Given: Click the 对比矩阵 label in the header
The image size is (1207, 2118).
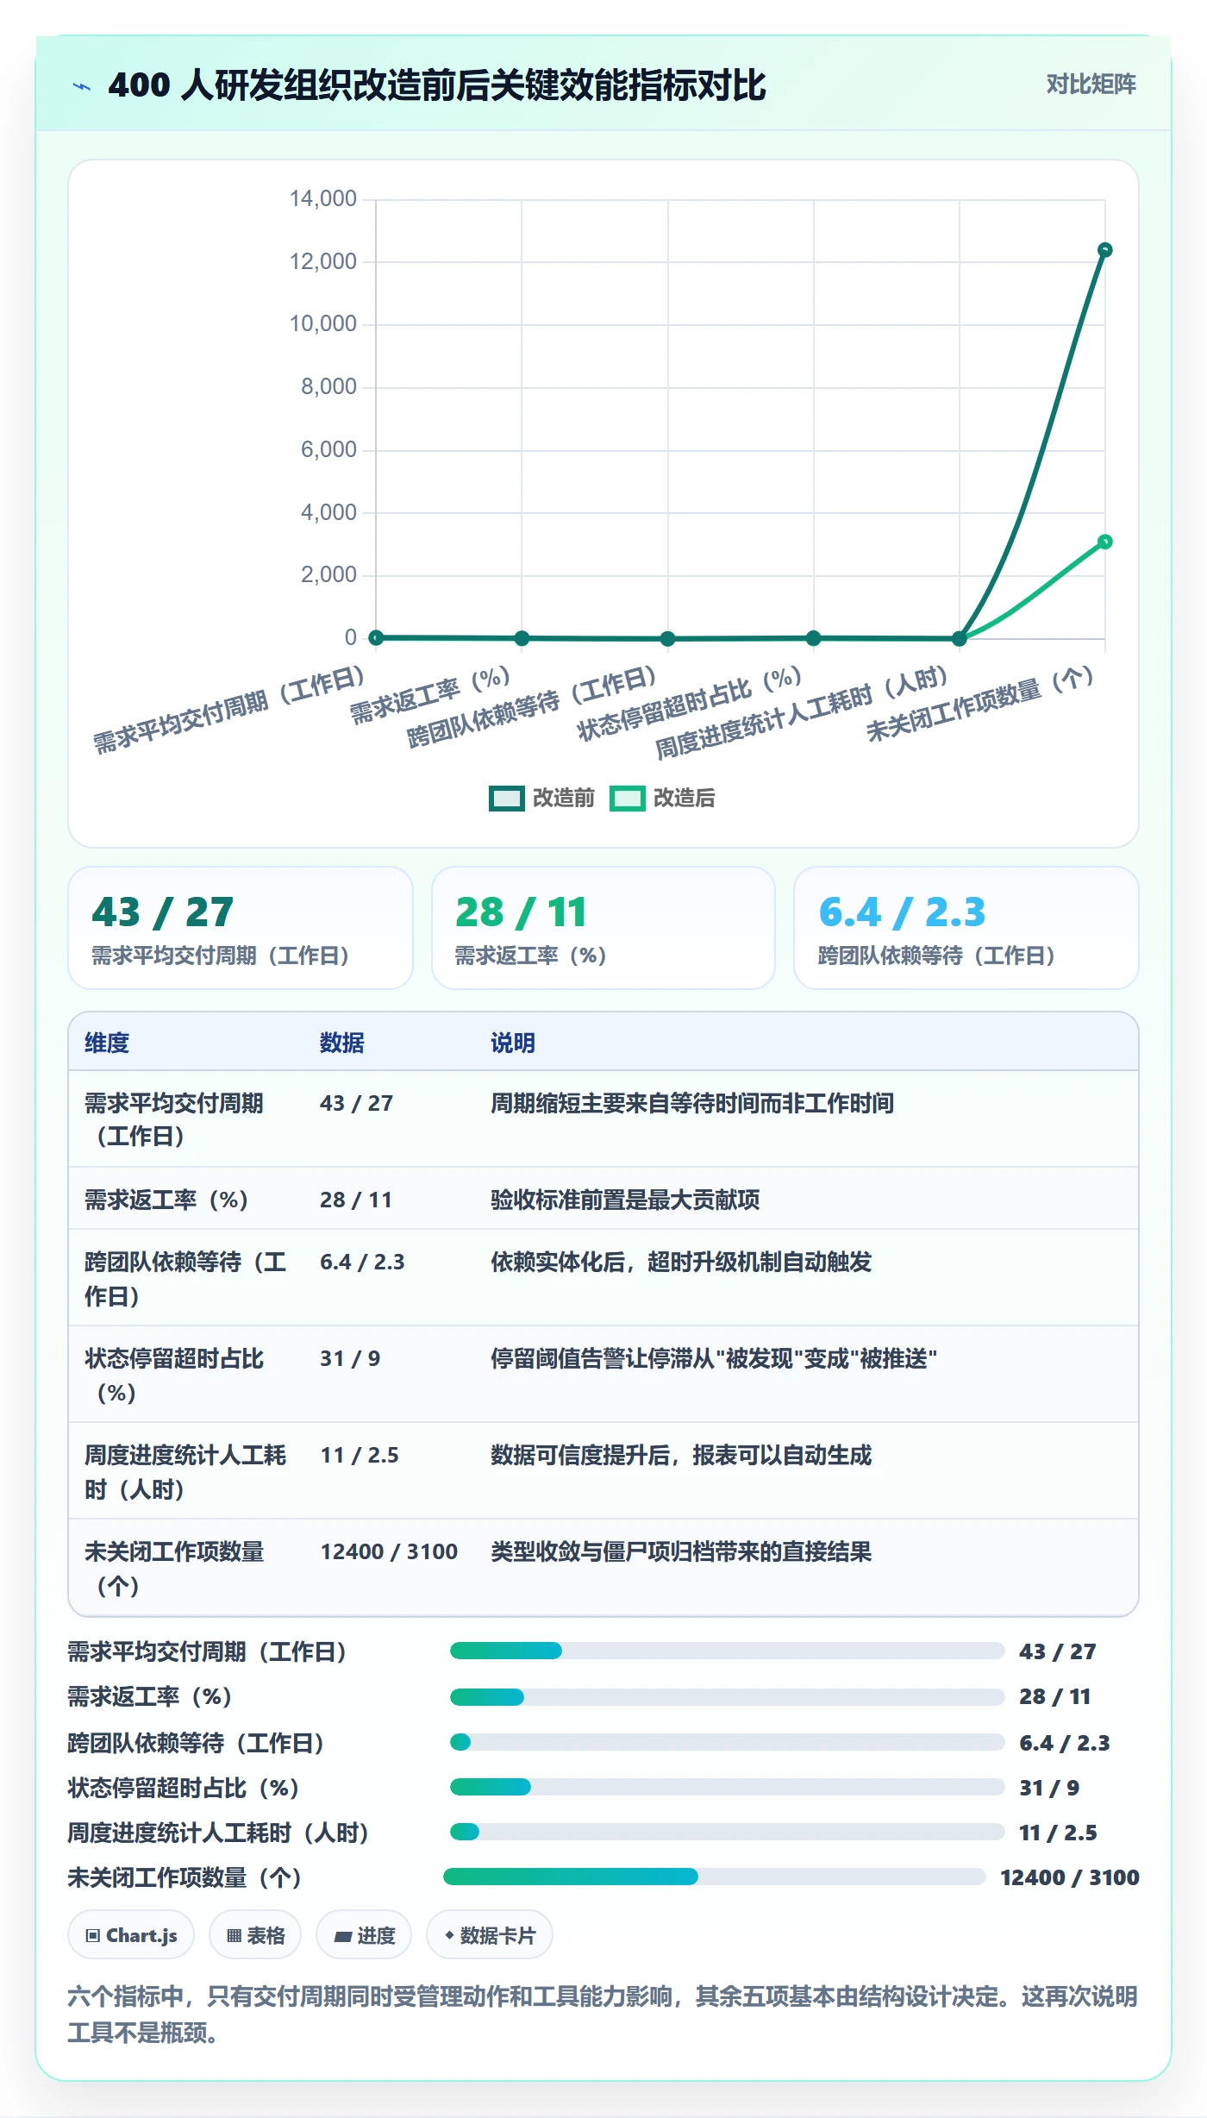Looking at the screenshot, I should click(x=1091, y=85).
